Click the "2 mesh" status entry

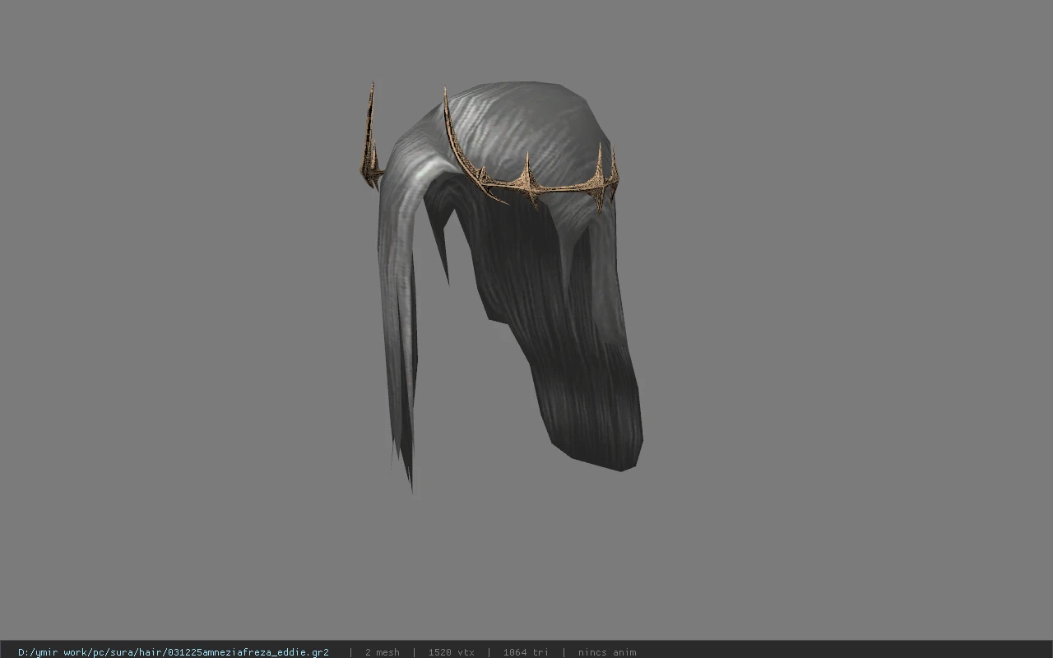pyautogui.click(x=383, y=652)
